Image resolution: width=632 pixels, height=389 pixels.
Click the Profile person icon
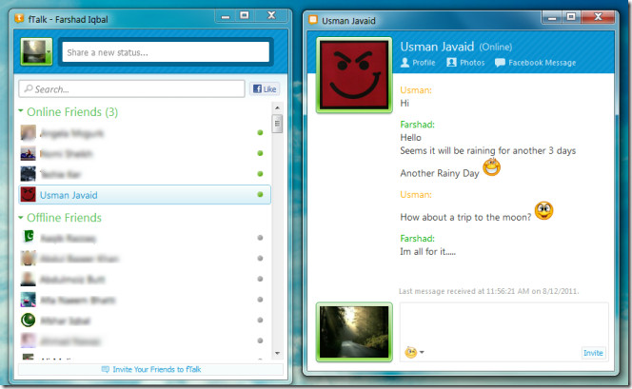pos(405,63)
